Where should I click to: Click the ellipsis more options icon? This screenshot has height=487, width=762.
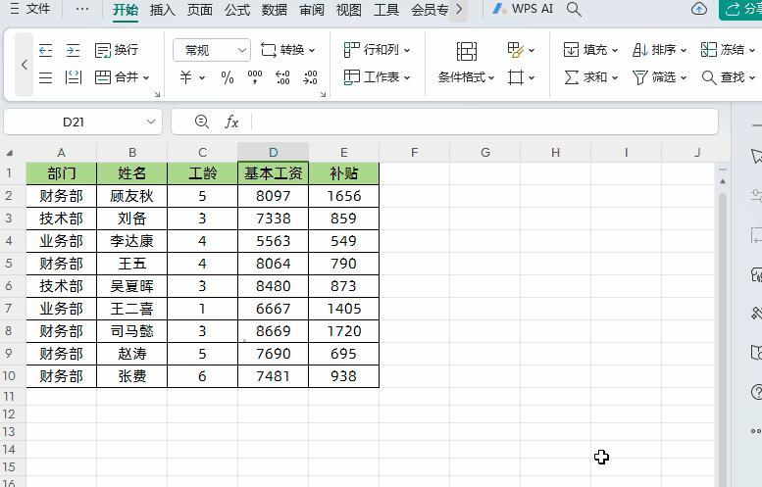click(x=82, y=9)
